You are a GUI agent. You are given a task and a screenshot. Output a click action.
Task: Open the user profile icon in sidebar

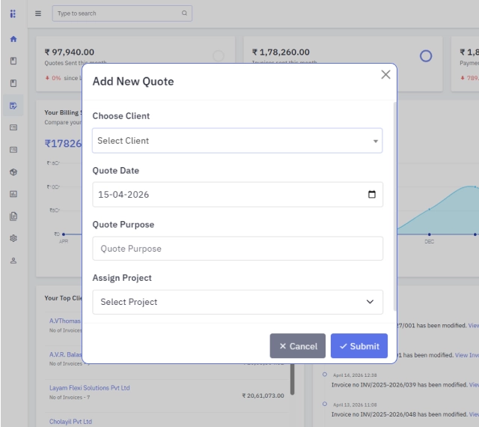pos(13,261)
